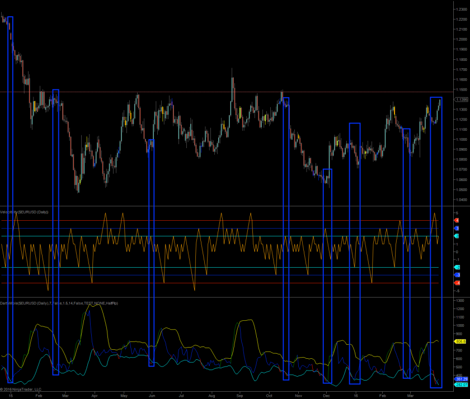
Task: Select the lower cyan level marker on Velocibility axis
Action: 457,268
